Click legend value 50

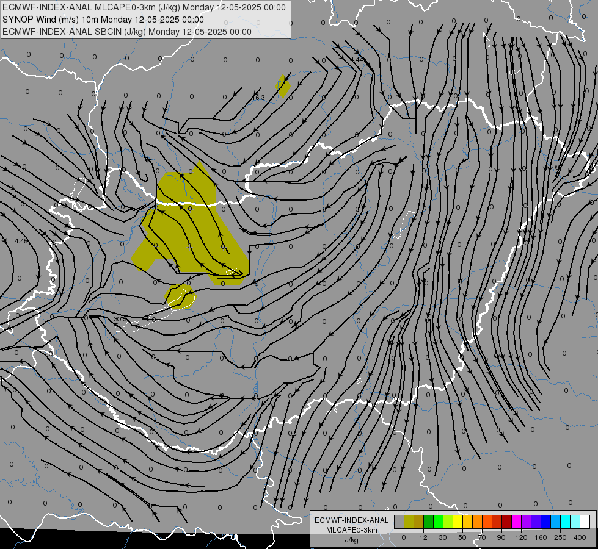click(x=462, y=537)
